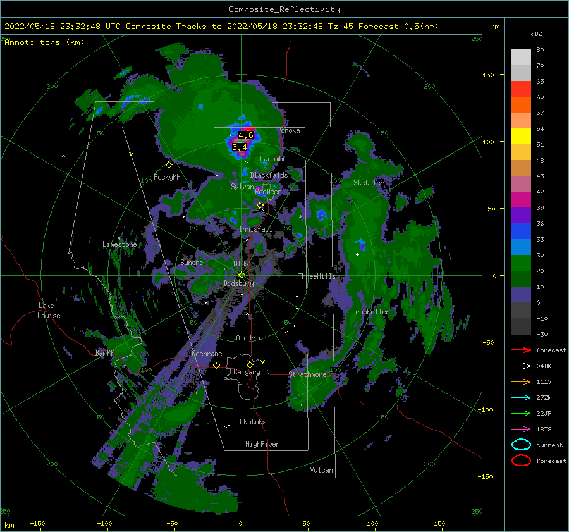
Task: Click the Drumheller town label
Action: pos(370,312)
